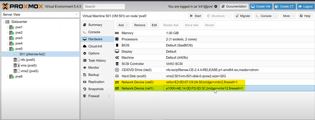315x120 pixels.
Task: Open the Firewall tab
Action: [x=97, y=96]
